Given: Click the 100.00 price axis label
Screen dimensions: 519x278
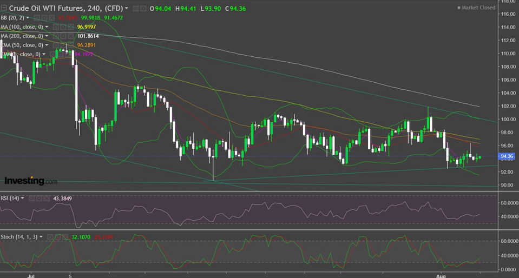Looking at the screenshot, I should [x=508, y=119].
